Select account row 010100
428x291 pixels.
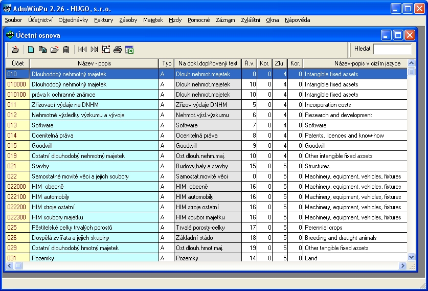pyautogui.click(x=206, y=95)
